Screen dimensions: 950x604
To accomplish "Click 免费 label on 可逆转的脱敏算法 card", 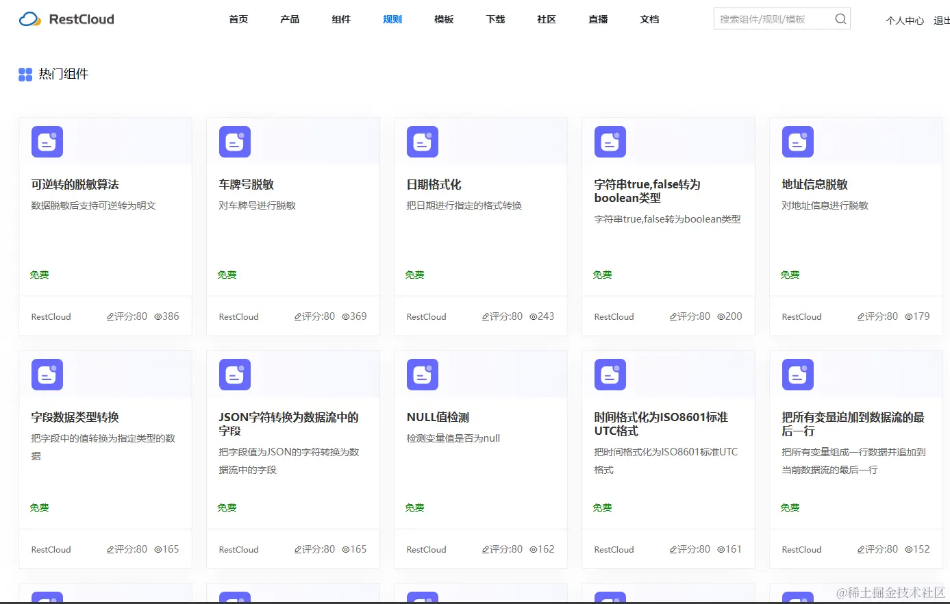I will coord(39,275).
